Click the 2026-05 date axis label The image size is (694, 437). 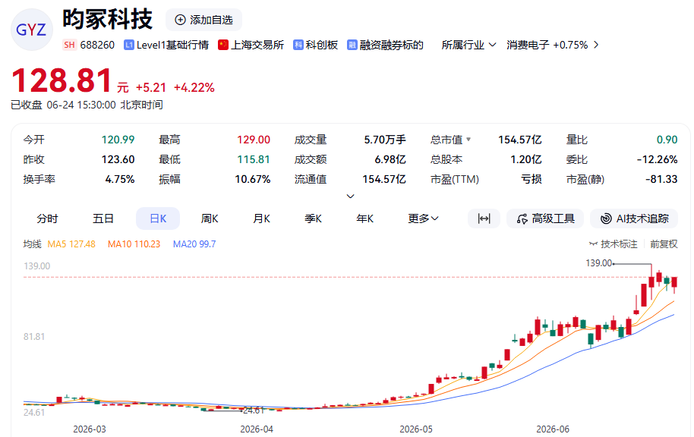click(x=416, y=429)
